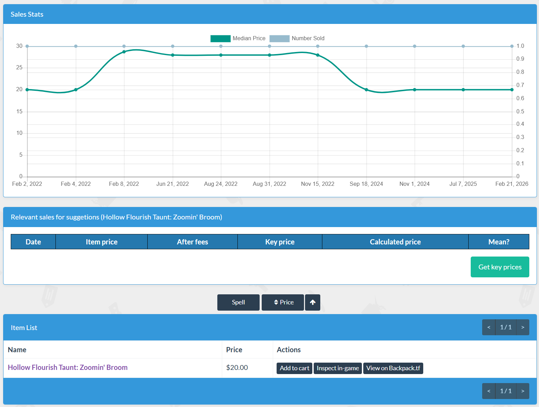View item on Backpack.tf
The width and height of the screenshot is (539, 407).
[393, 368]
